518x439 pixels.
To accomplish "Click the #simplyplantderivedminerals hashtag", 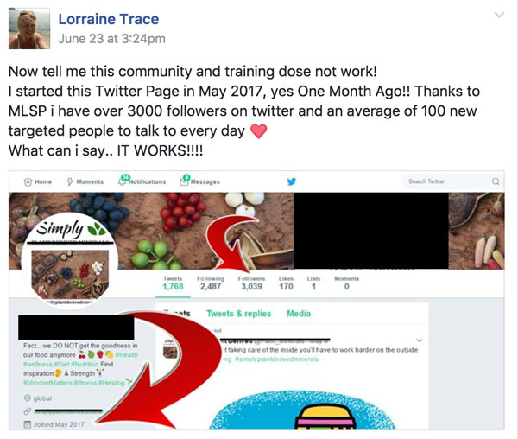I will click(277, 359).
